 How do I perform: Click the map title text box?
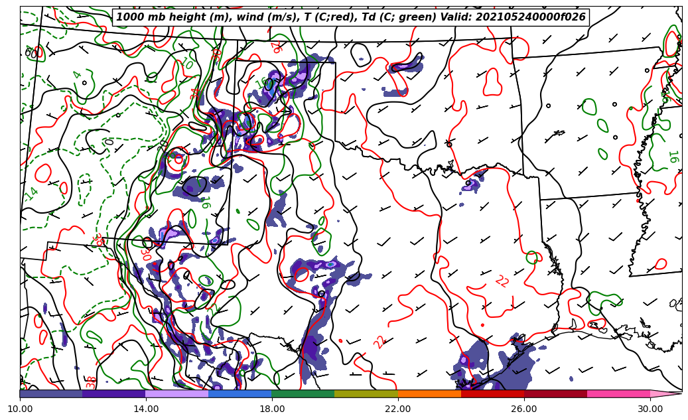point(351,17)
